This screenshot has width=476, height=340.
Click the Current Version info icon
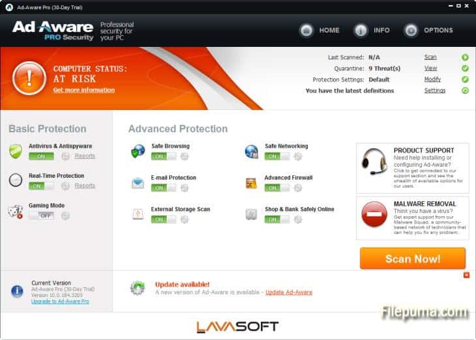coord(17,291)
